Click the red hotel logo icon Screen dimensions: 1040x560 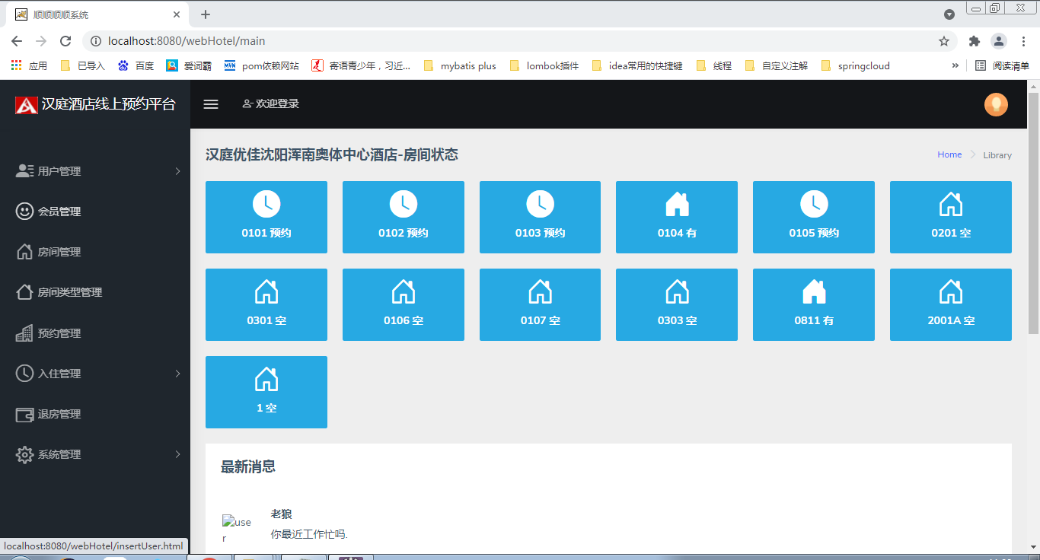pyautogui.click(x=26, y=105)
